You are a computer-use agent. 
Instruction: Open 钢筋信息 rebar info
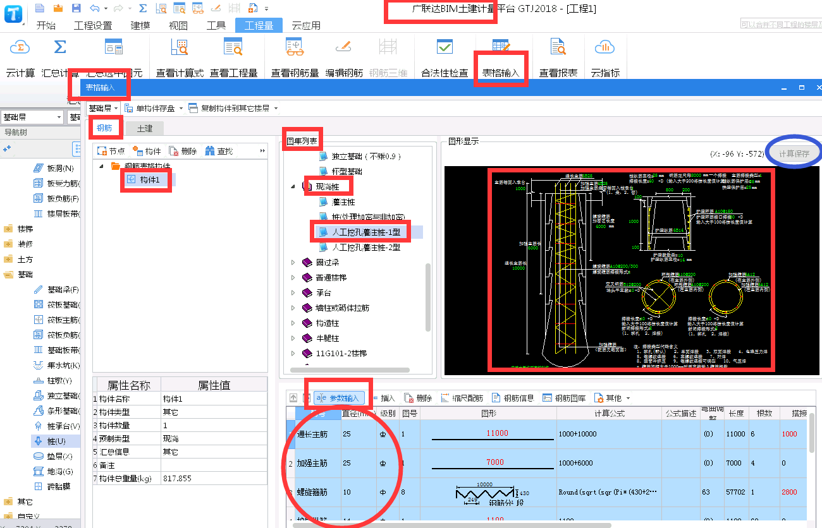pos(513,398)
